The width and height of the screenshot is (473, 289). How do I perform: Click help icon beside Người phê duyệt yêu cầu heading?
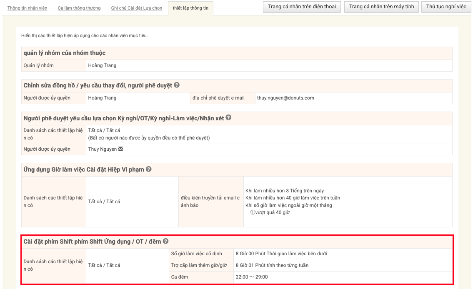click(228, 118)
